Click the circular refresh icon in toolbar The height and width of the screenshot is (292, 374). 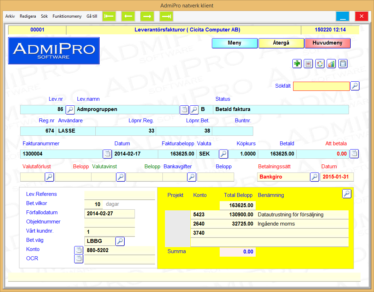coord(320,64)
